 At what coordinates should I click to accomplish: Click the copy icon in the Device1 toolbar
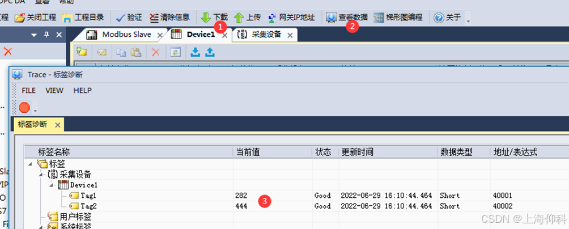pos(121,53)
